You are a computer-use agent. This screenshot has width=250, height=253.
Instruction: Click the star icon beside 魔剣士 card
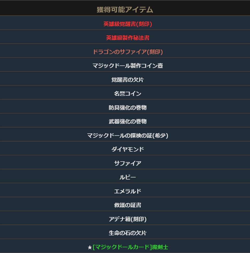point(90,247)
